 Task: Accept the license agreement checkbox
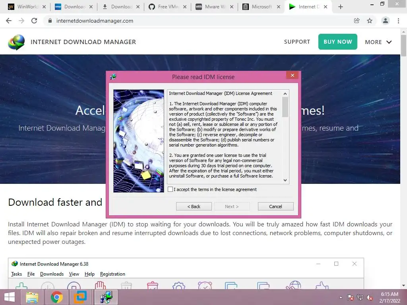[x=170, y=189]
